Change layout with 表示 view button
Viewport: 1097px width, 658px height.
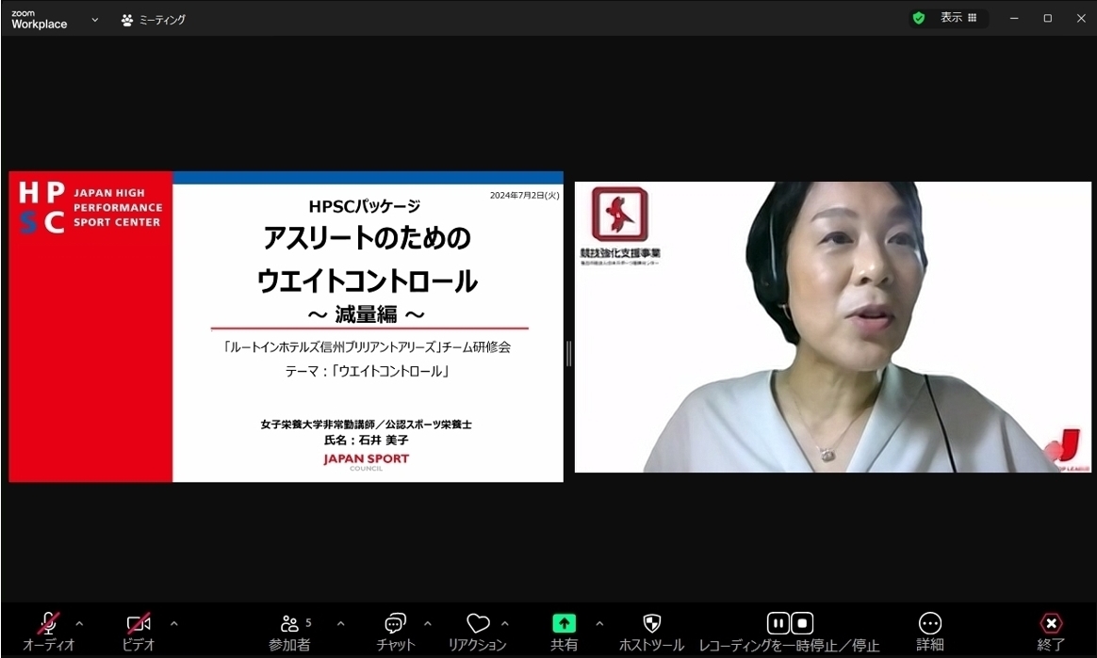pyautogui.click(x=958, y=18)
